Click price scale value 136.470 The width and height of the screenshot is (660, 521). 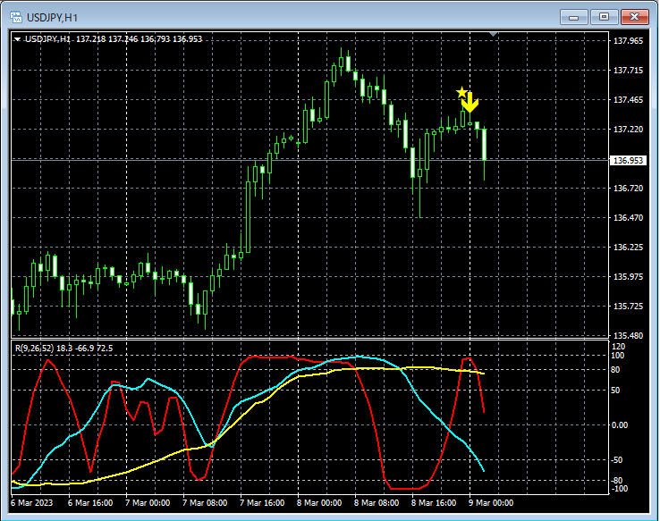628,217
